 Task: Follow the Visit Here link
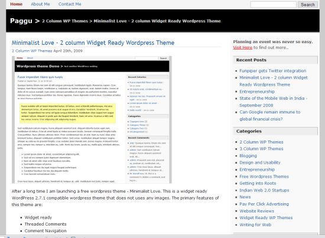[x=242, y=47]
